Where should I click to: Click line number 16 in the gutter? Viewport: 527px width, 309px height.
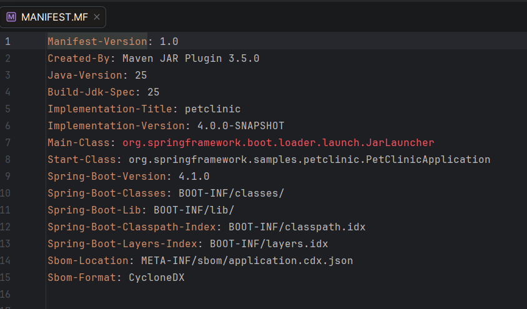[5, 294]
